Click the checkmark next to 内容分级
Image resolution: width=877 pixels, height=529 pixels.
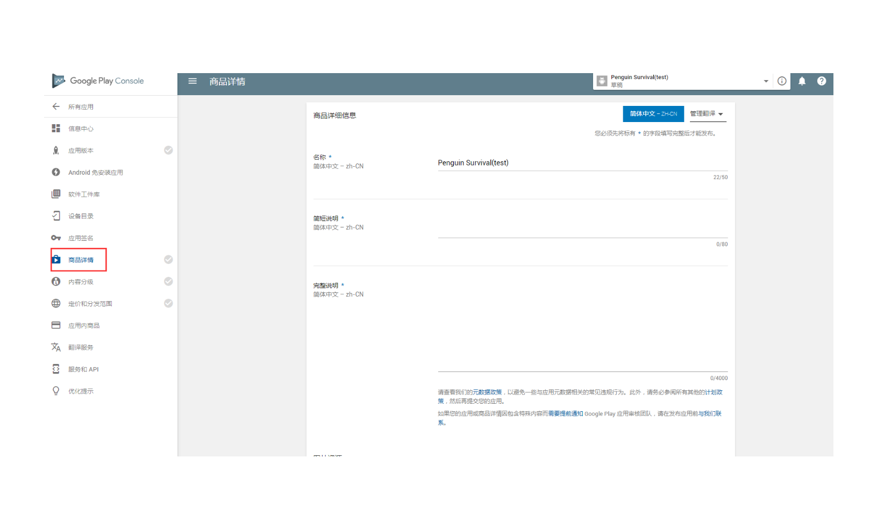tap(168, 282)
